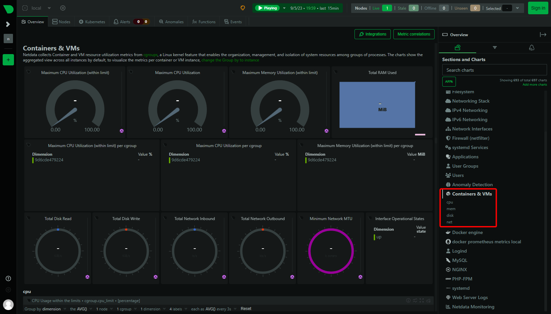Switch to the Nodes tab
This screenshot has height=314, width=551.
click(61, 22)
